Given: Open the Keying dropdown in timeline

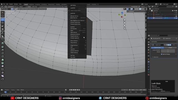Looking at the screenshot, I should pyautogui.click(x=13, y=90).
